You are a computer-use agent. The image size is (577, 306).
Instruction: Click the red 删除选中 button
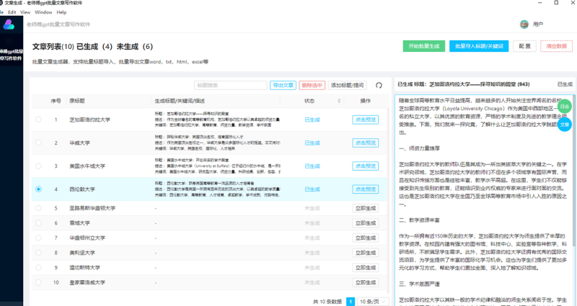[x=312, y=85]
